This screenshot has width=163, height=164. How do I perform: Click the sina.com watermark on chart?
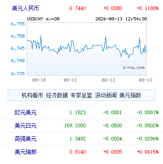(x=134, y=68)
